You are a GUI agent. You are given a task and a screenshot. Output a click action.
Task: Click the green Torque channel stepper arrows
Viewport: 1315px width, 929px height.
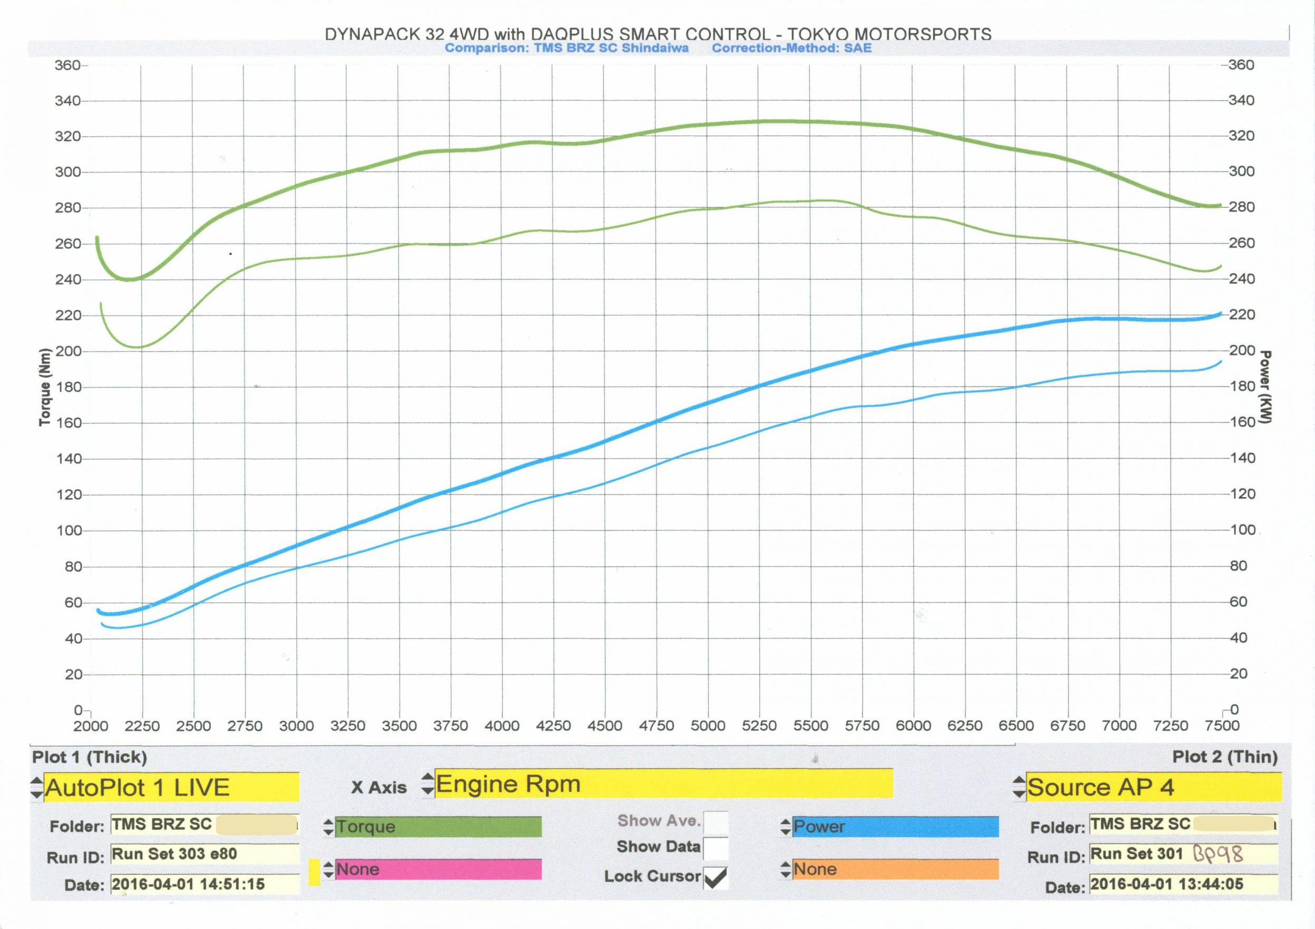tap(328, 827)
